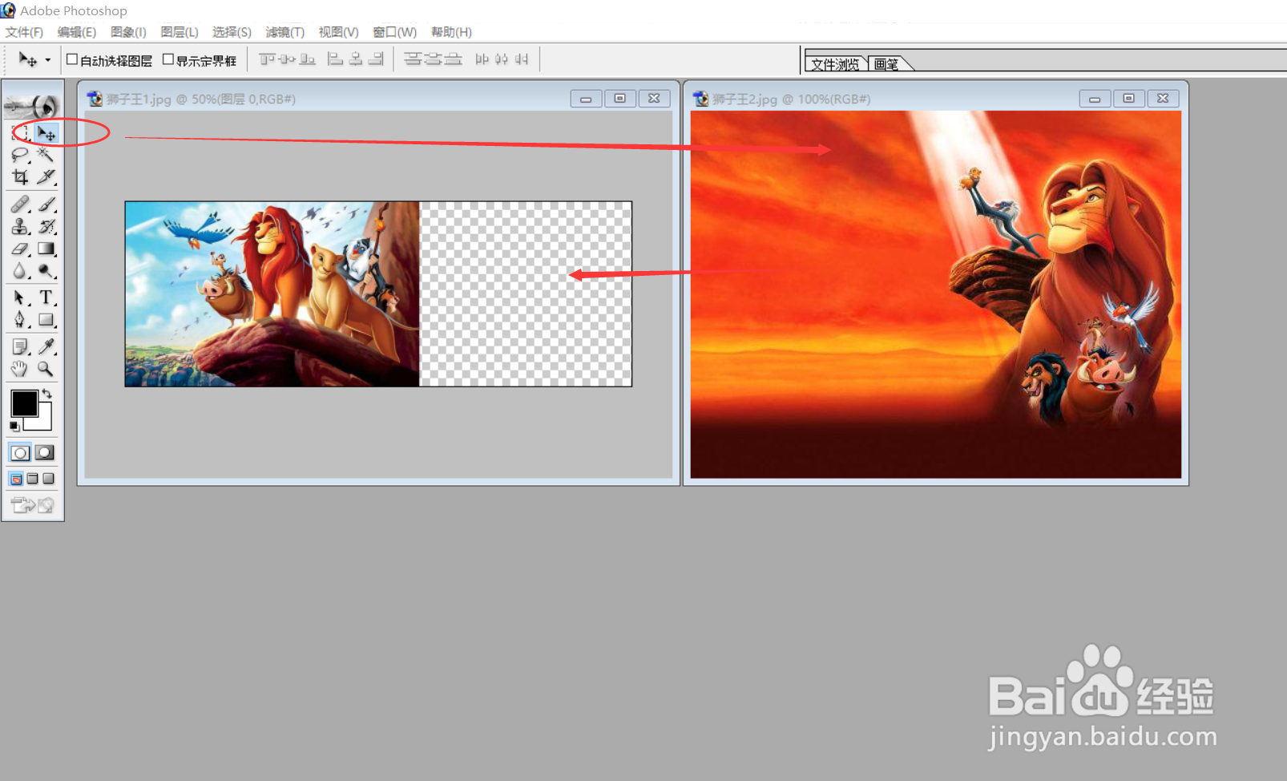Open the 图层(L) menu
This screenshot has width=1287, height=781.
point(180,32)
